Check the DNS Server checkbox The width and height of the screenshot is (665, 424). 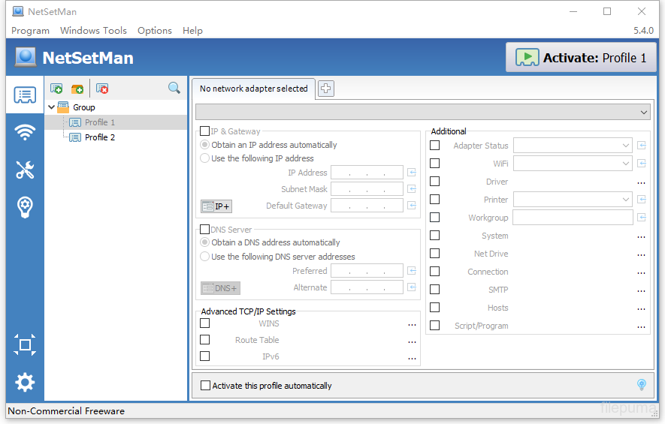(205, 230)
